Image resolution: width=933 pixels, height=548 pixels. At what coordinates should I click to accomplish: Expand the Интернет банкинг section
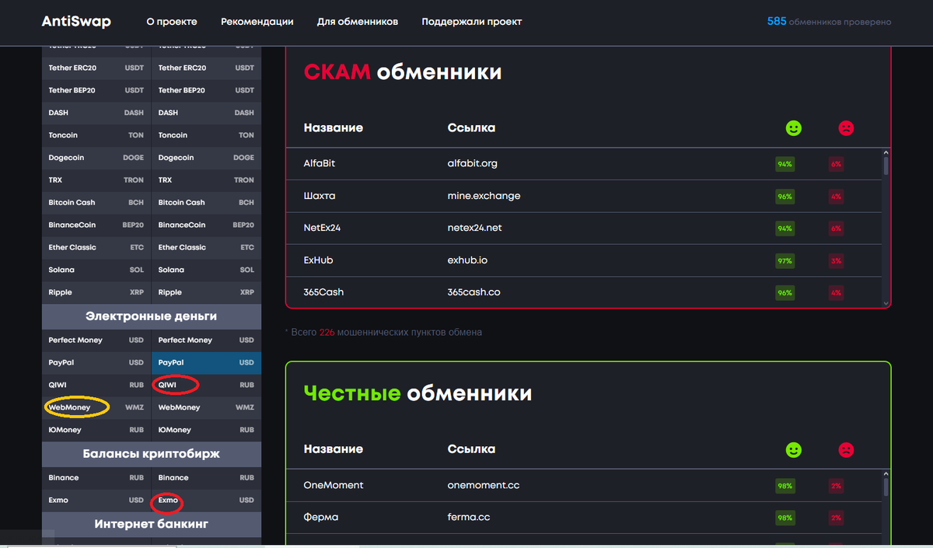(x=151, y=525)
